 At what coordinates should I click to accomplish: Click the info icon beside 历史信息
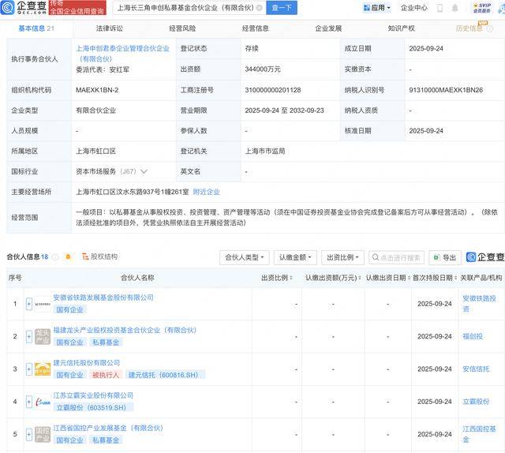tap(490, 28)
